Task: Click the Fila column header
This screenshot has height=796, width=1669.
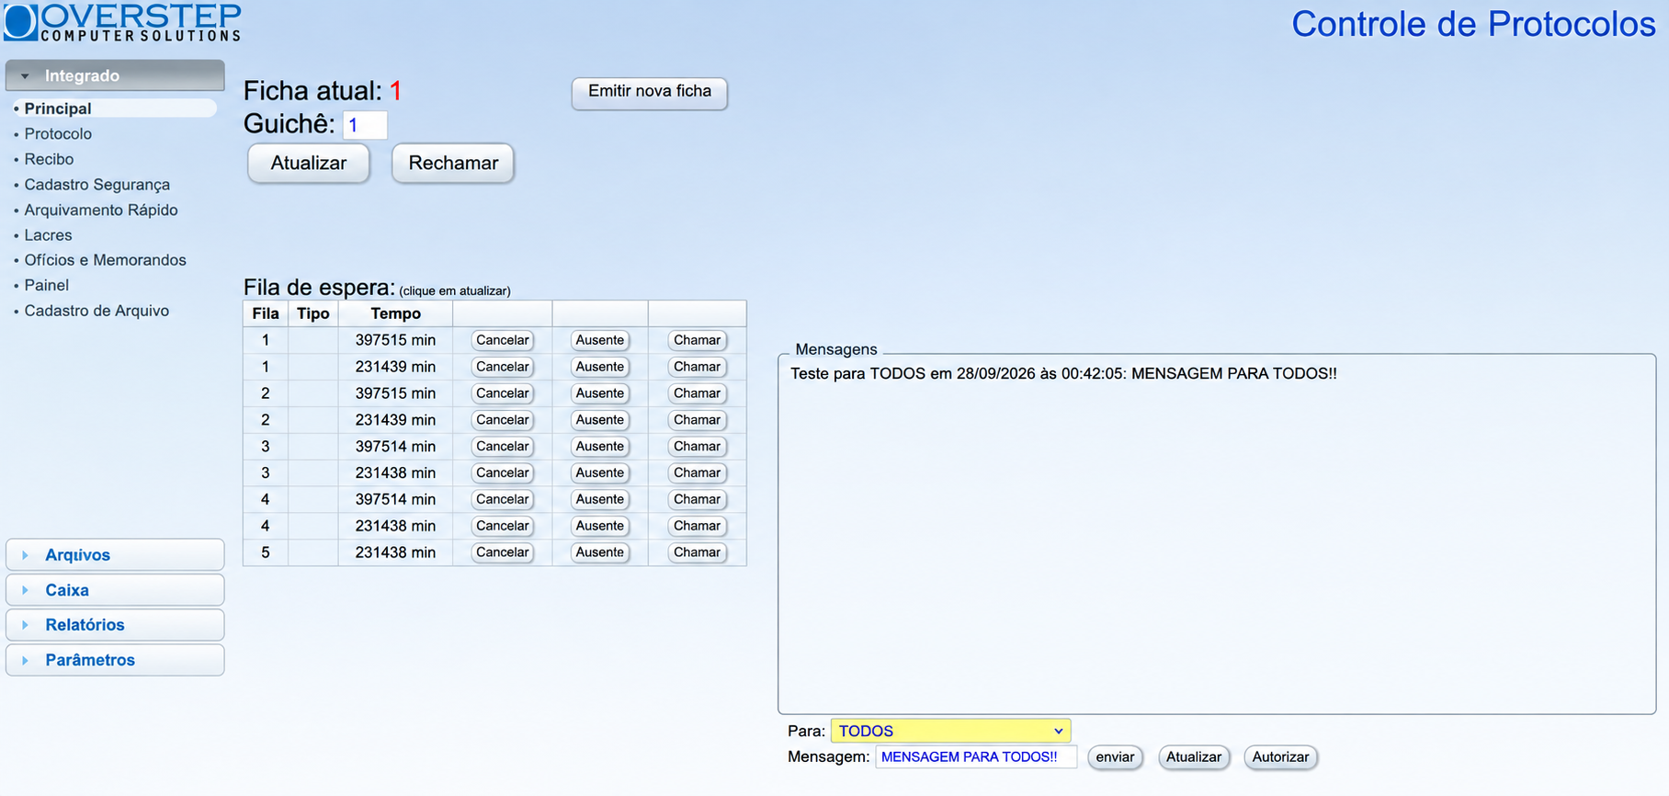Action: point(266,313)
